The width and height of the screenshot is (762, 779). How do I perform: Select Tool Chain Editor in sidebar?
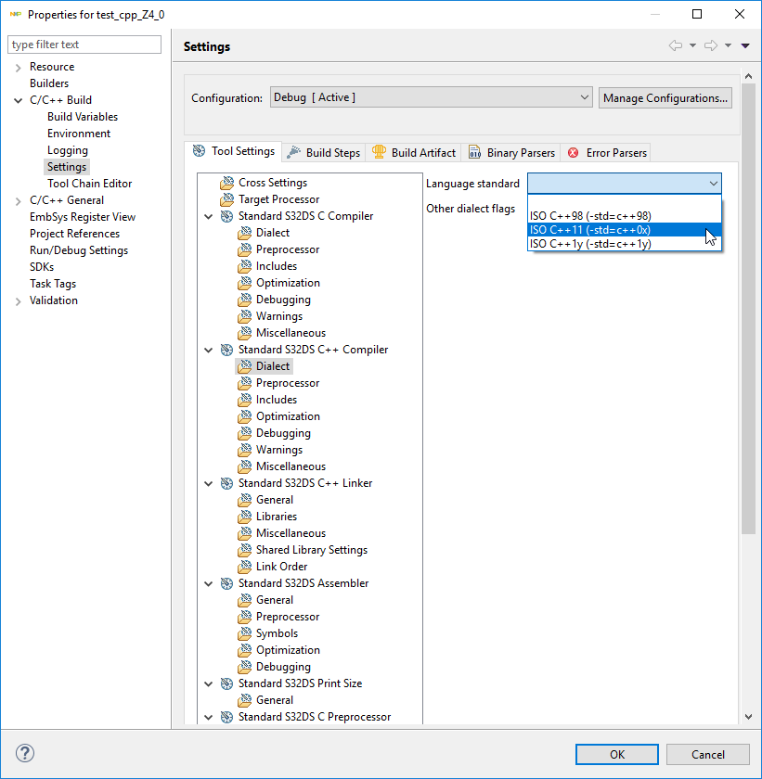(89, 184)
